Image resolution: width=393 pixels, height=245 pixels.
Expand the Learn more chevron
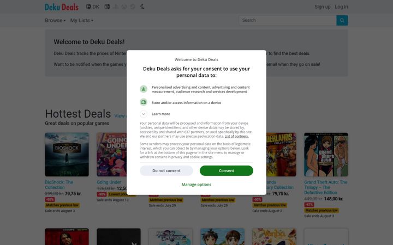[x=144, y=114]
